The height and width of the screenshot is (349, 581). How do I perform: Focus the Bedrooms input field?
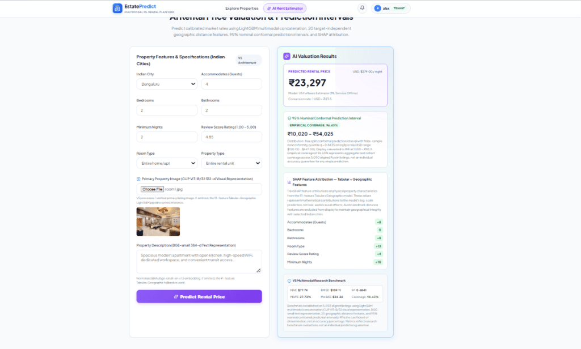167,110
